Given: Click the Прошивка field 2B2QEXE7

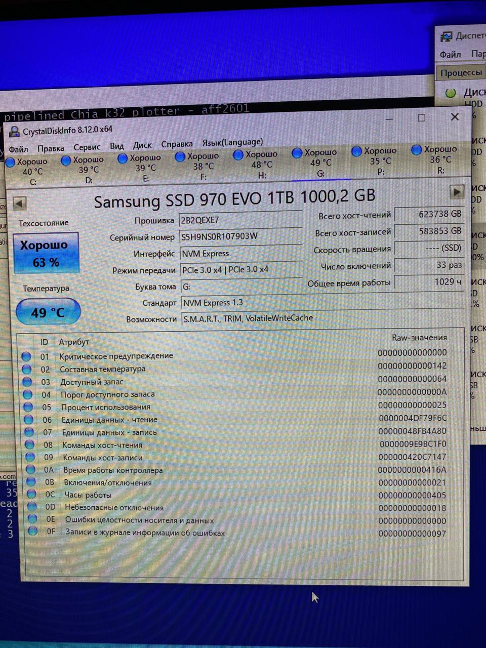Looking at the screenshot, I should (240, 220).
